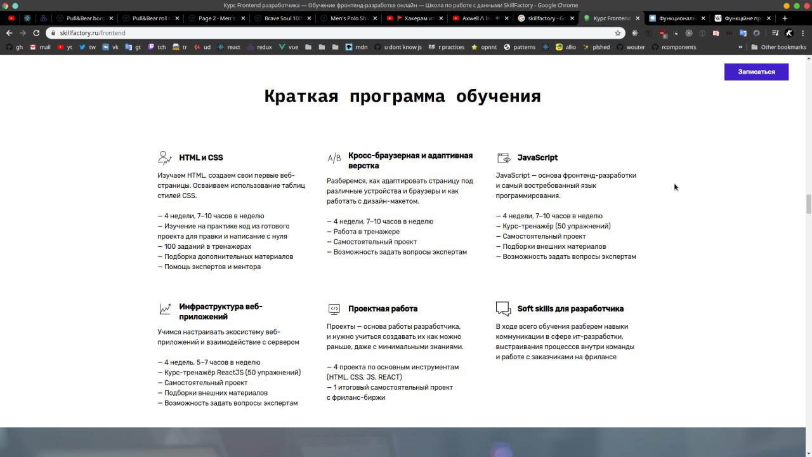Click the Soft skills chat bubbles icon
This screenshot has height=457, width=812.
503,309
